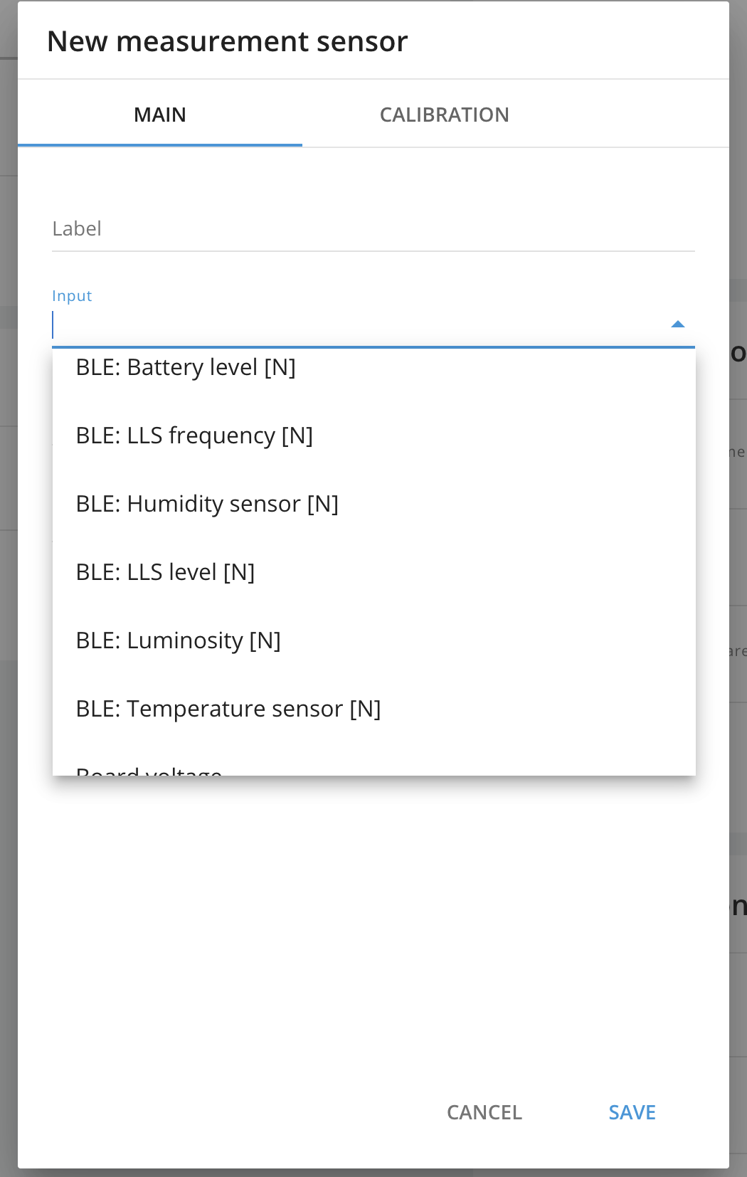Click the blue Input field label
The image size is (747, 1177).
[x=72, y=296]
